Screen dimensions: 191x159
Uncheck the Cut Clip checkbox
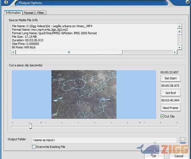pyautogui.click(x=162, y=116)
